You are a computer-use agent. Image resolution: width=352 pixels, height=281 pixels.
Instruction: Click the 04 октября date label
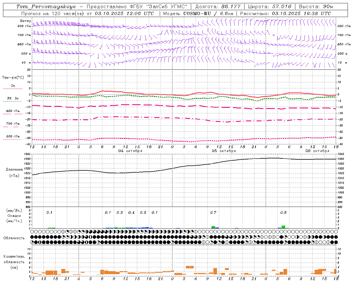coord(130,151)
